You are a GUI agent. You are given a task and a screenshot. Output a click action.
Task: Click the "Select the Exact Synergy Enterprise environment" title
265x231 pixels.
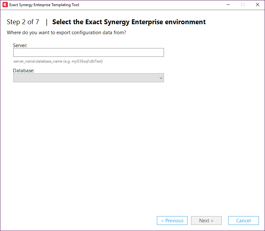click(129, 22)
